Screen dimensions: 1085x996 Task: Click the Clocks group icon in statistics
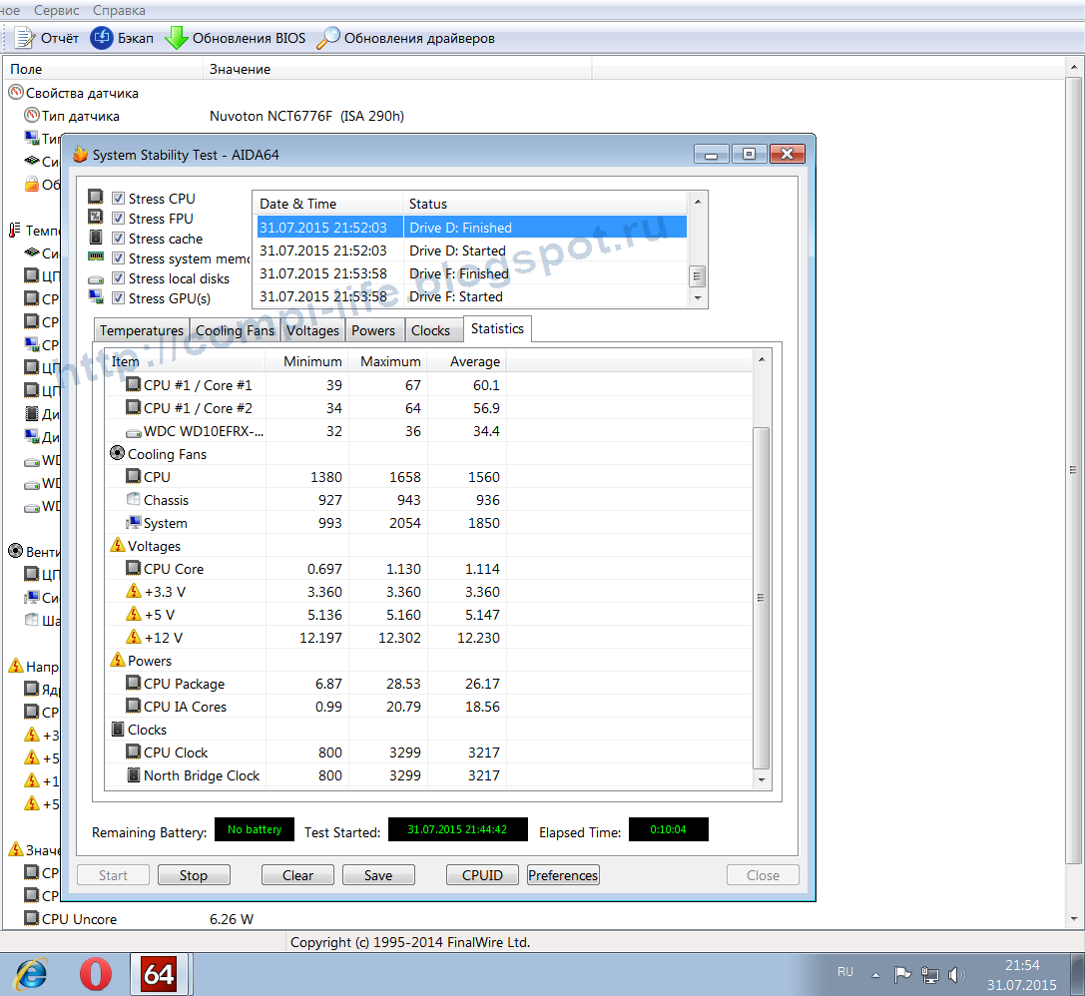pos(118,729)
